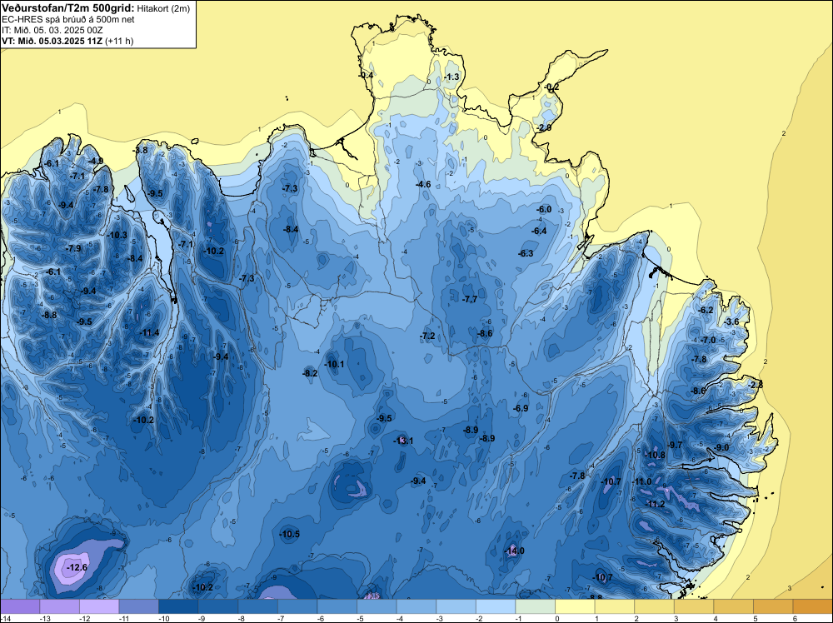Click the temperature value -10.1

pyautogui.click(x=334, y=364)
